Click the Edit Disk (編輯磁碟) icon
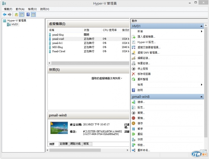Image resolution: width=209 pixels, height=159 pixels. [x=133, y=58]
